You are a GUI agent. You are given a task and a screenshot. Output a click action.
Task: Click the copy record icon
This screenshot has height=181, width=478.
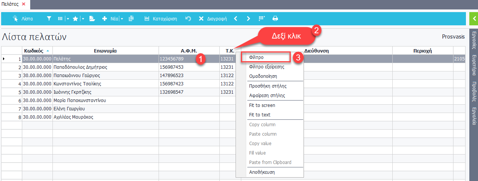coord(131,19)
